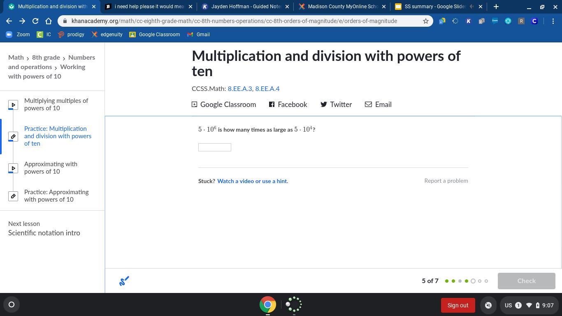The image size is (562, 316).
Task: Open the prodigy bookmark
Action: tap(71, 35)
